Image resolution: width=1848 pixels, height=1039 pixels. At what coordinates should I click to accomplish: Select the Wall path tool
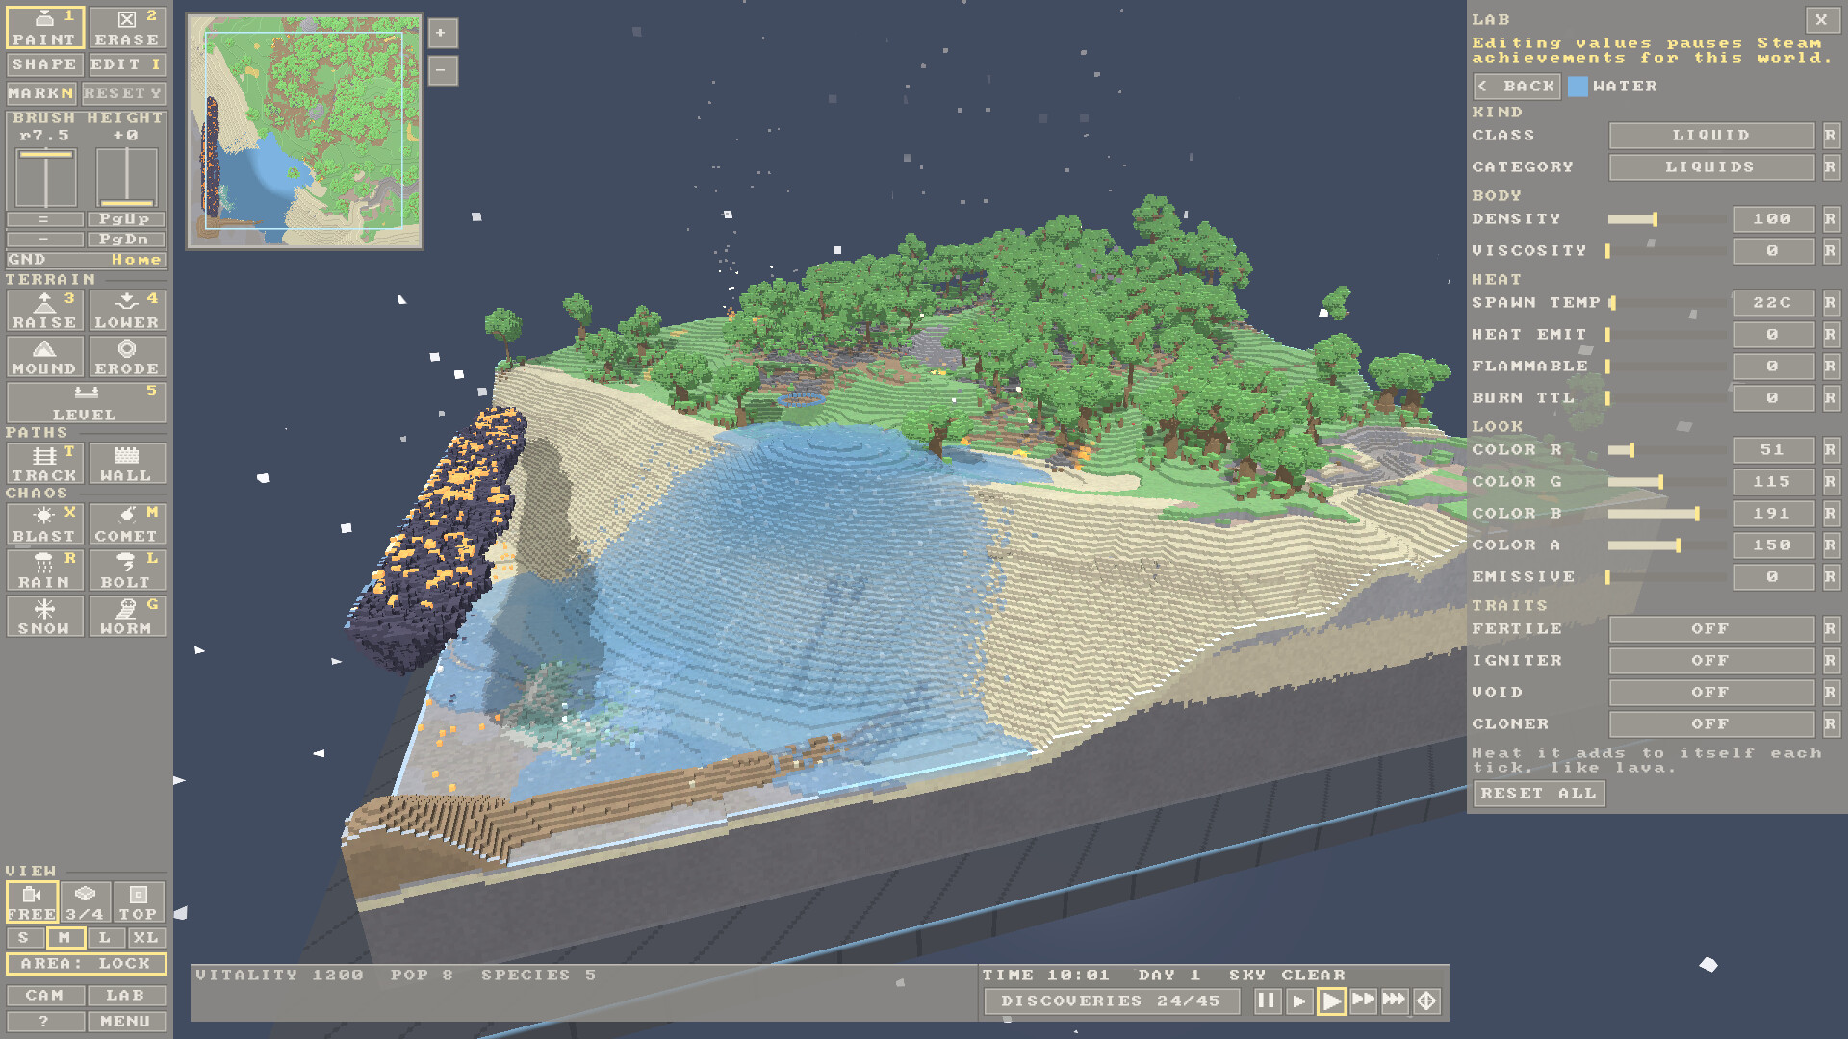127,464
